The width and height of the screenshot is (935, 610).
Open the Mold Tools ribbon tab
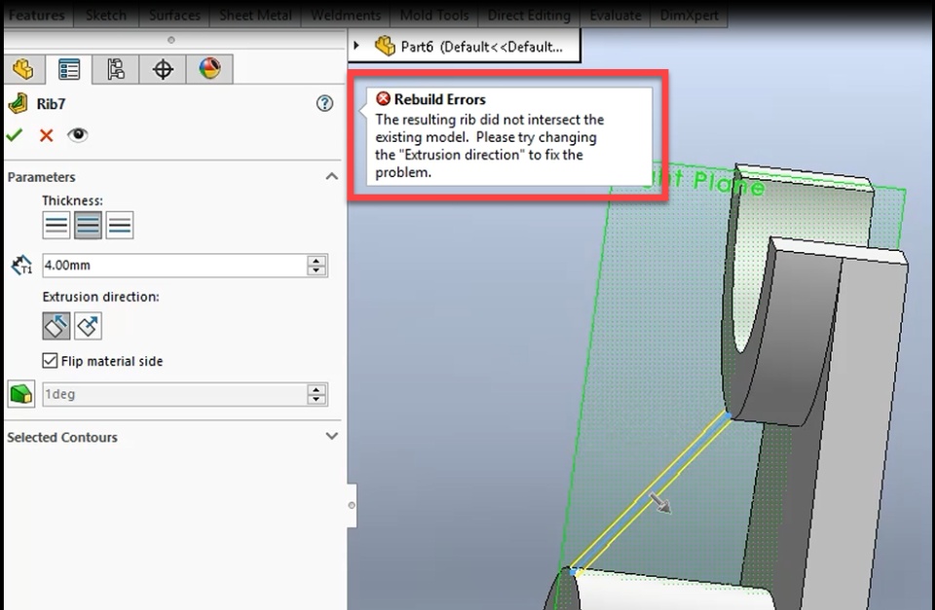pyautogui.click(x=434, y=15)
